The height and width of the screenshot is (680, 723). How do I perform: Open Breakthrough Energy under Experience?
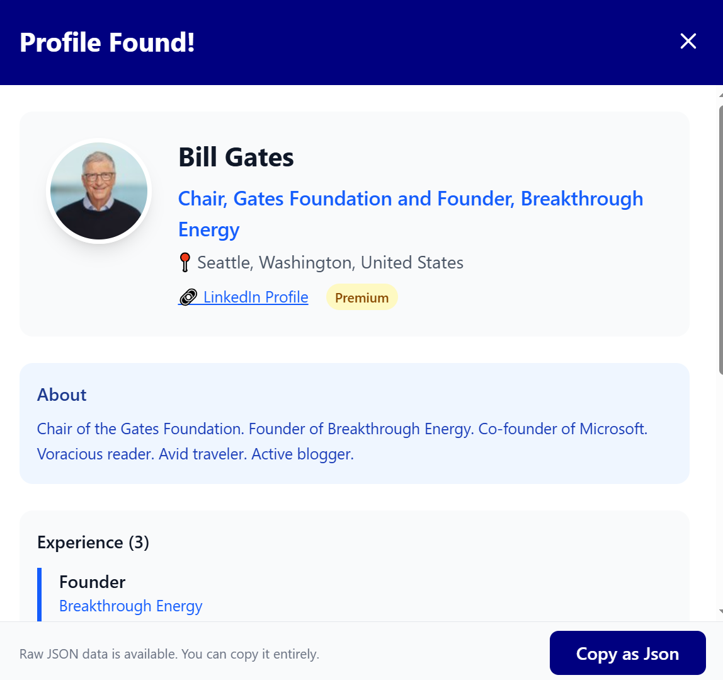click(x=131, y=606)
